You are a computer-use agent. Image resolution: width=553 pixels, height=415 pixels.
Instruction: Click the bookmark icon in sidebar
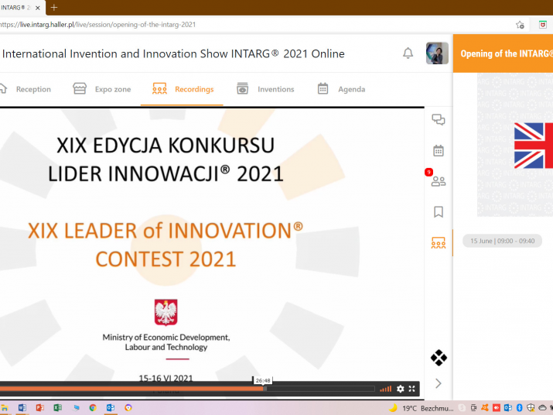pyautogui.click(x=439, y=211)
